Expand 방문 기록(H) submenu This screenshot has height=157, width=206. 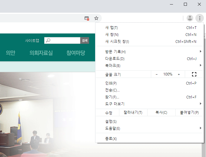150,52
